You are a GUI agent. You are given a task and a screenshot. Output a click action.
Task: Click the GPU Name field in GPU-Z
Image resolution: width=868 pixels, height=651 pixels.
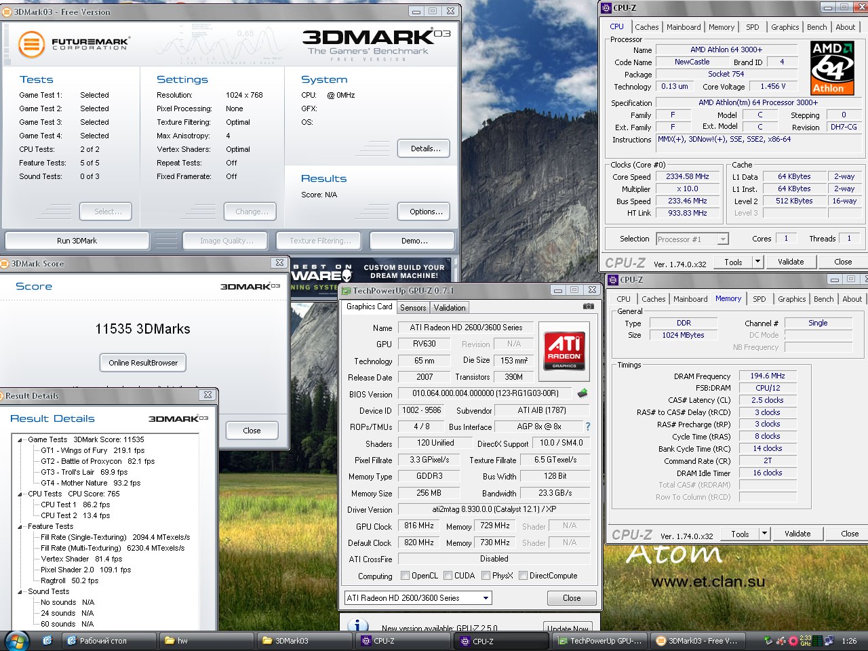click(466, 328)
